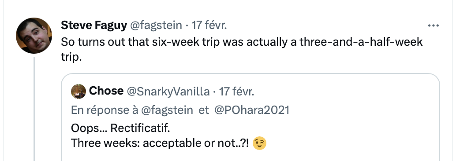Open the quoted tweet's 17 févr. timestamp
Image resolution: width=471 pixels, height=161 pixels.
coord(236,91)
